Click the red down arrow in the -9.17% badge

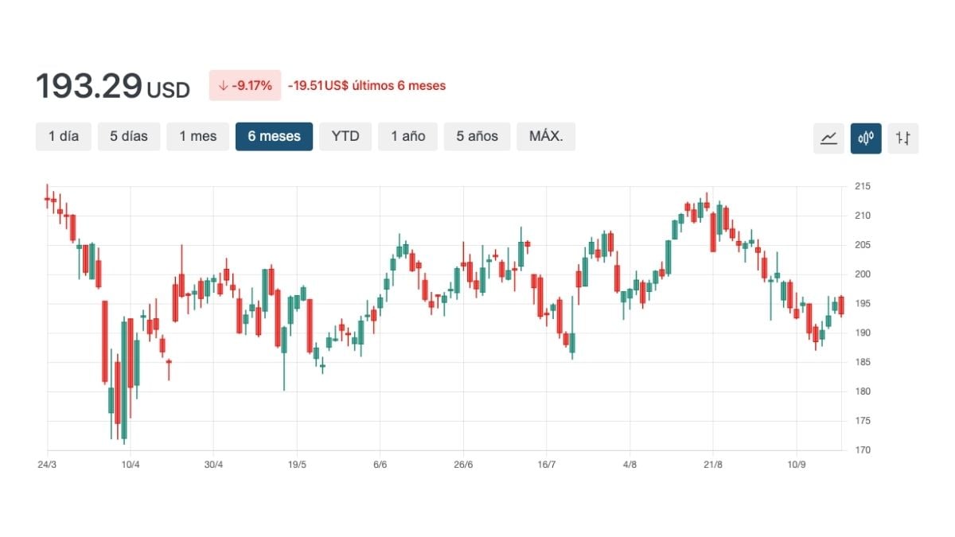pyautogui.click(x=223, y=85)
